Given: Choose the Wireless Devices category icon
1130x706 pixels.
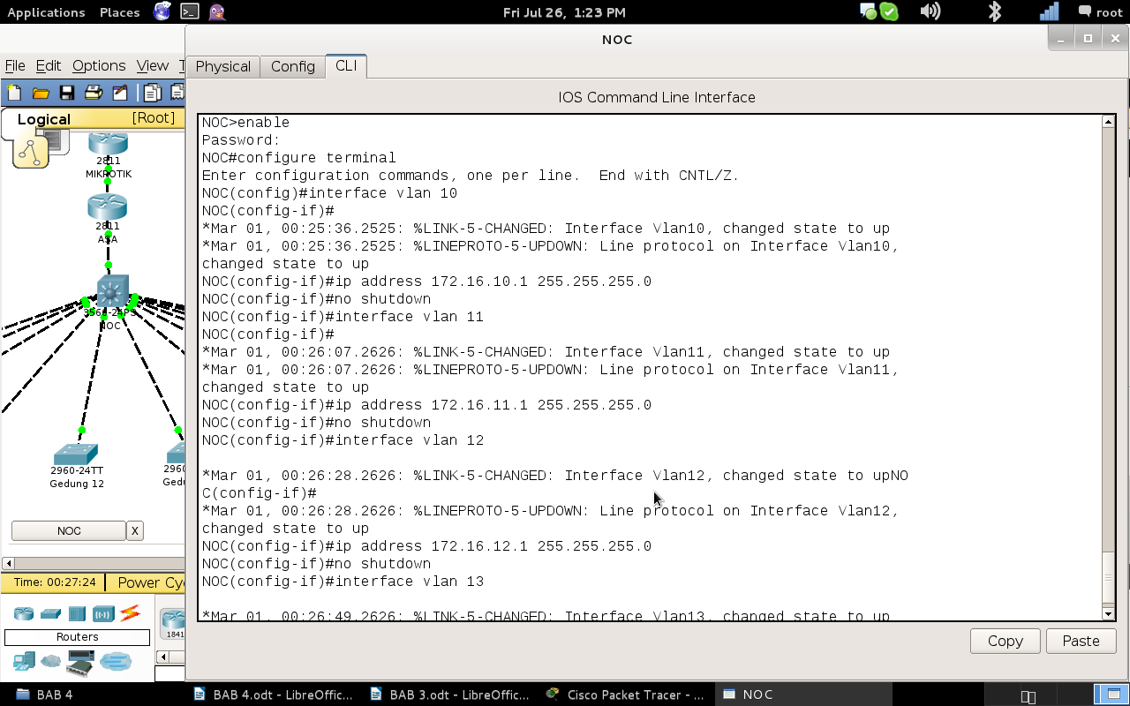Looking at the screenshot, I should tap(103, 613).
